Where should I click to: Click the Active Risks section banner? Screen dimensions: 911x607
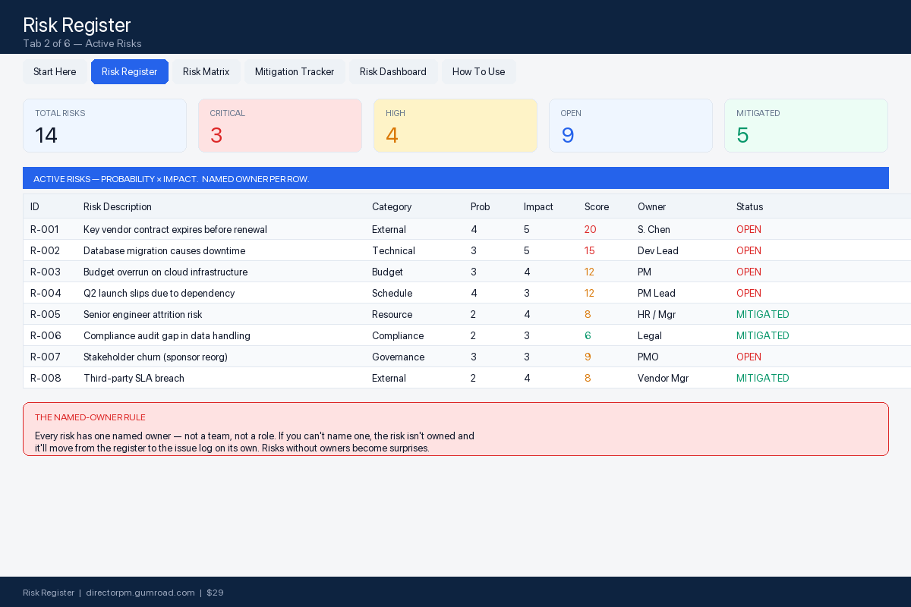455,178
